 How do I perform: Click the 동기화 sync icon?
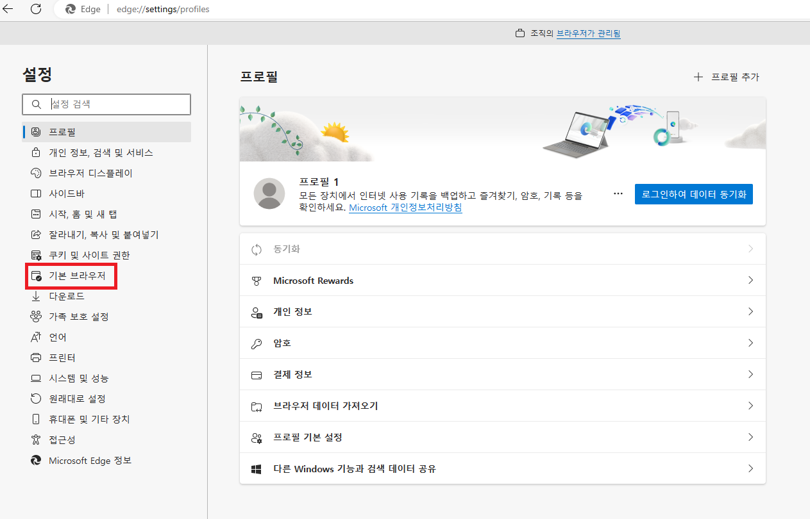(257, 249)
